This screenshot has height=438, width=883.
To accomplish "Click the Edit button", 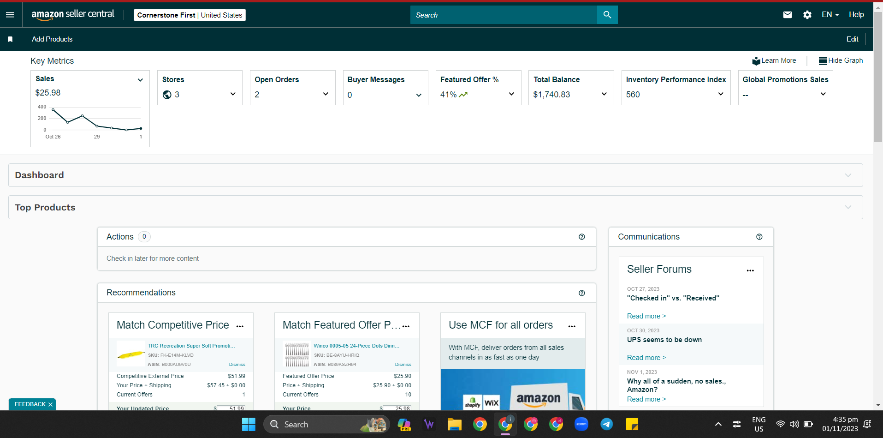I will coord(852,39).
